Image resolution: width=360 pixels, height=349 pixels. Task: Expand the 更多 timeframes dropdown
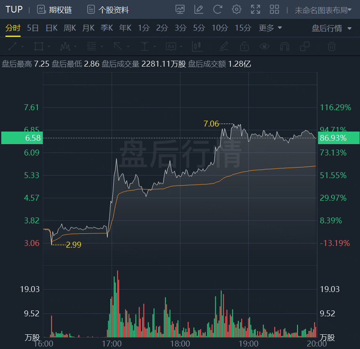[x=270, y=28]
